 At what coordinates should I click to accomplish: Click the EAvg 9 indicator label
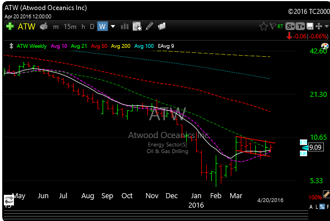[166, 46]
